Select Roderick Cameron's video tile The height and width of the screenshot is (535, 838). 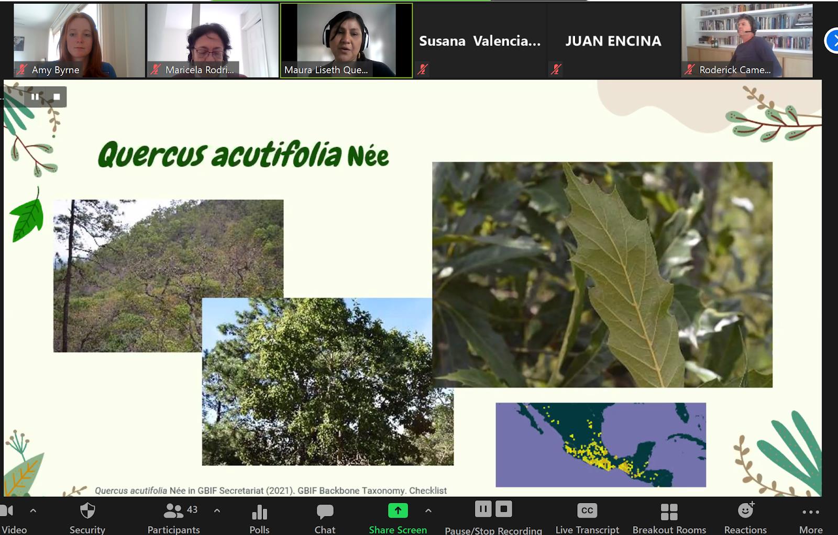(747, 41)
